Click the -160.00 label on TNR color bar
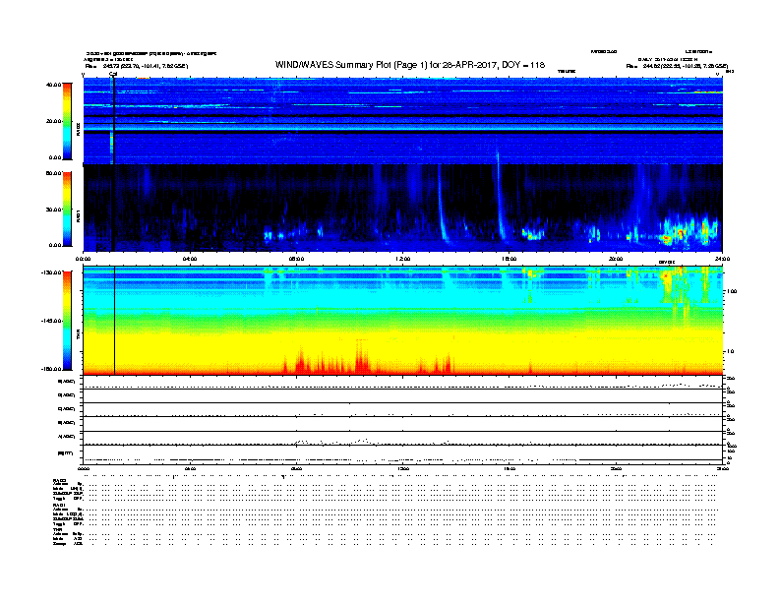Viewport: 779px width, 602px height. click(x=52, y=369)
